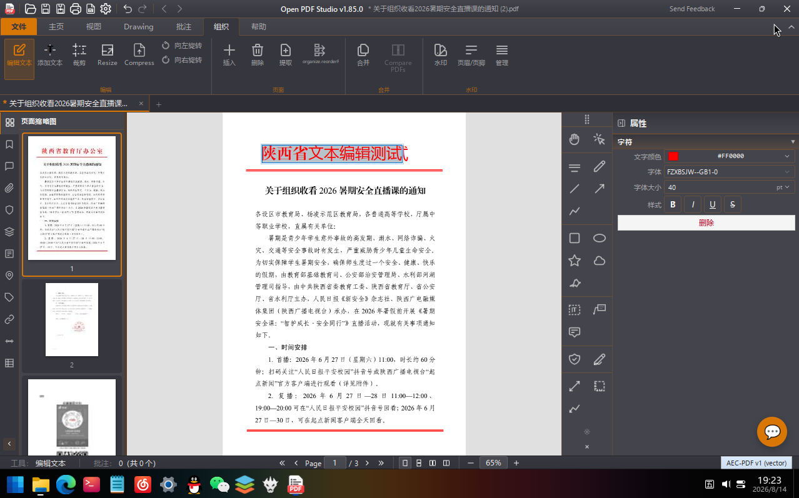Image resolution: width=799 pixels, height=498 pixels.
Task: Pick the arrow drawing tool
Action: [x=600, y=189]
